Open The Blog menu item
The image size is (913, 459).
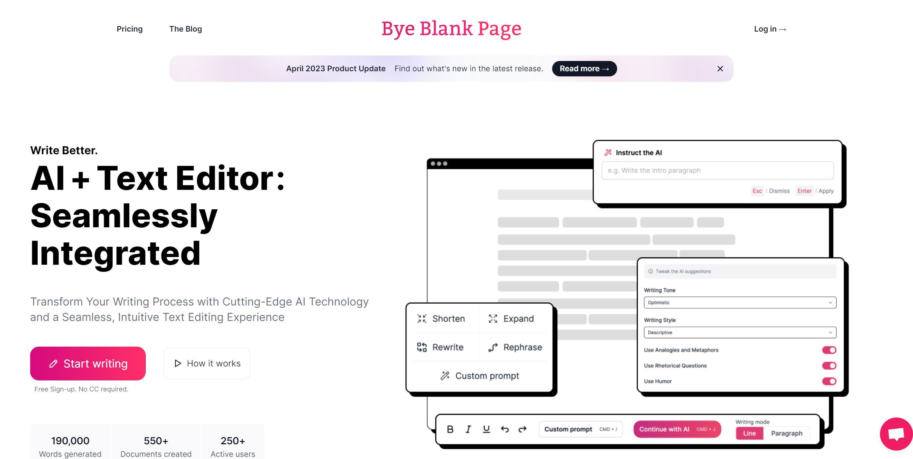pos(185,29)
